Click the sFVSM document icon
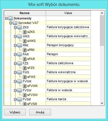This screenshot has height=121, width=108. click(25, 104)
